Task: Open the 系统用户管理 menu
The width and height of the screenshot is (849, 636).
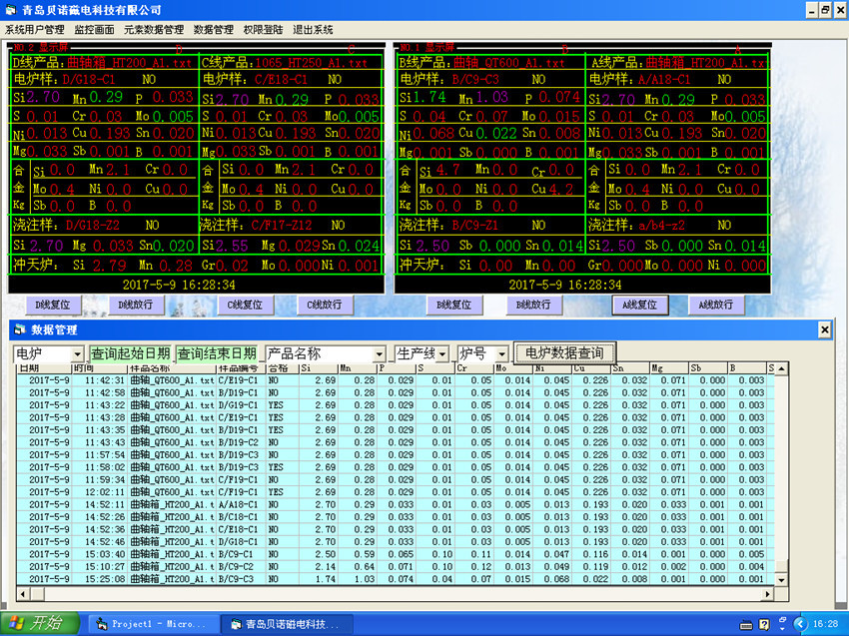Action: click(x=35, y=30)
